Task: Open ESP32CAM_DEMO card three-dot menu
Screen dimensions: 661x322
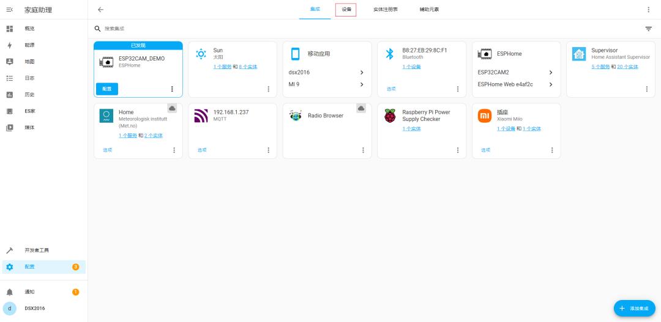Action: point(172,89)
